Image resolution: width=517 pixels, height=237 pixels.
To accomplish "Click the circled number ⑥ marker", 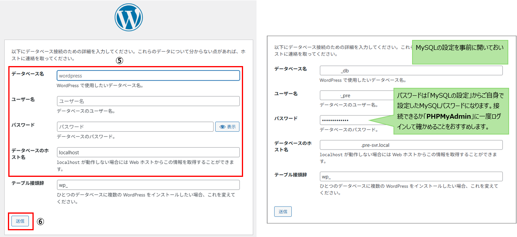I will tap(40, 222).
